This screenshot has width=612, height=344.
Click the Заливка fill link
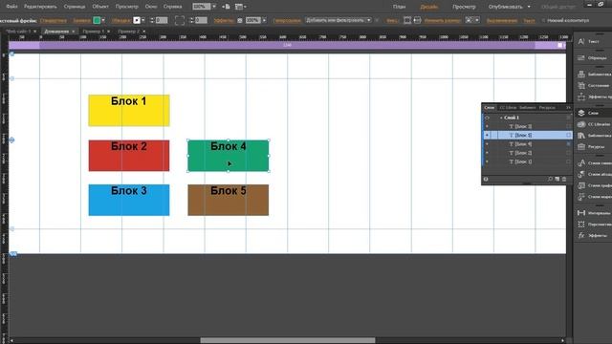(x=82, y=20)
